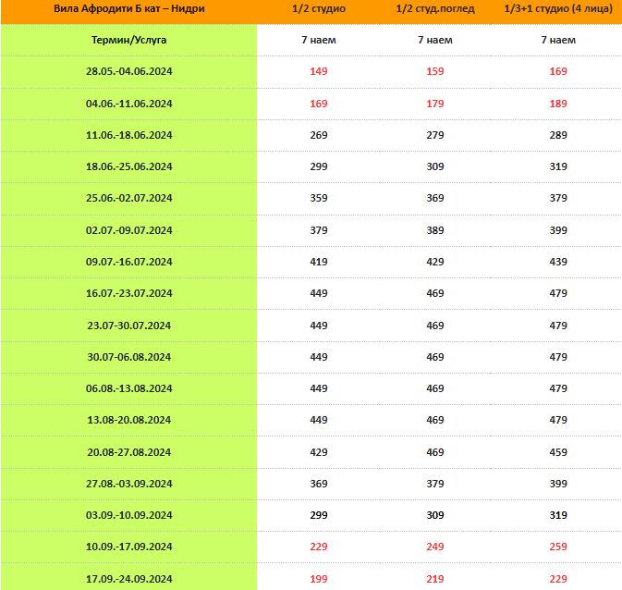Click price 419 for 09.07.-16.07.2024

(318, 262)
